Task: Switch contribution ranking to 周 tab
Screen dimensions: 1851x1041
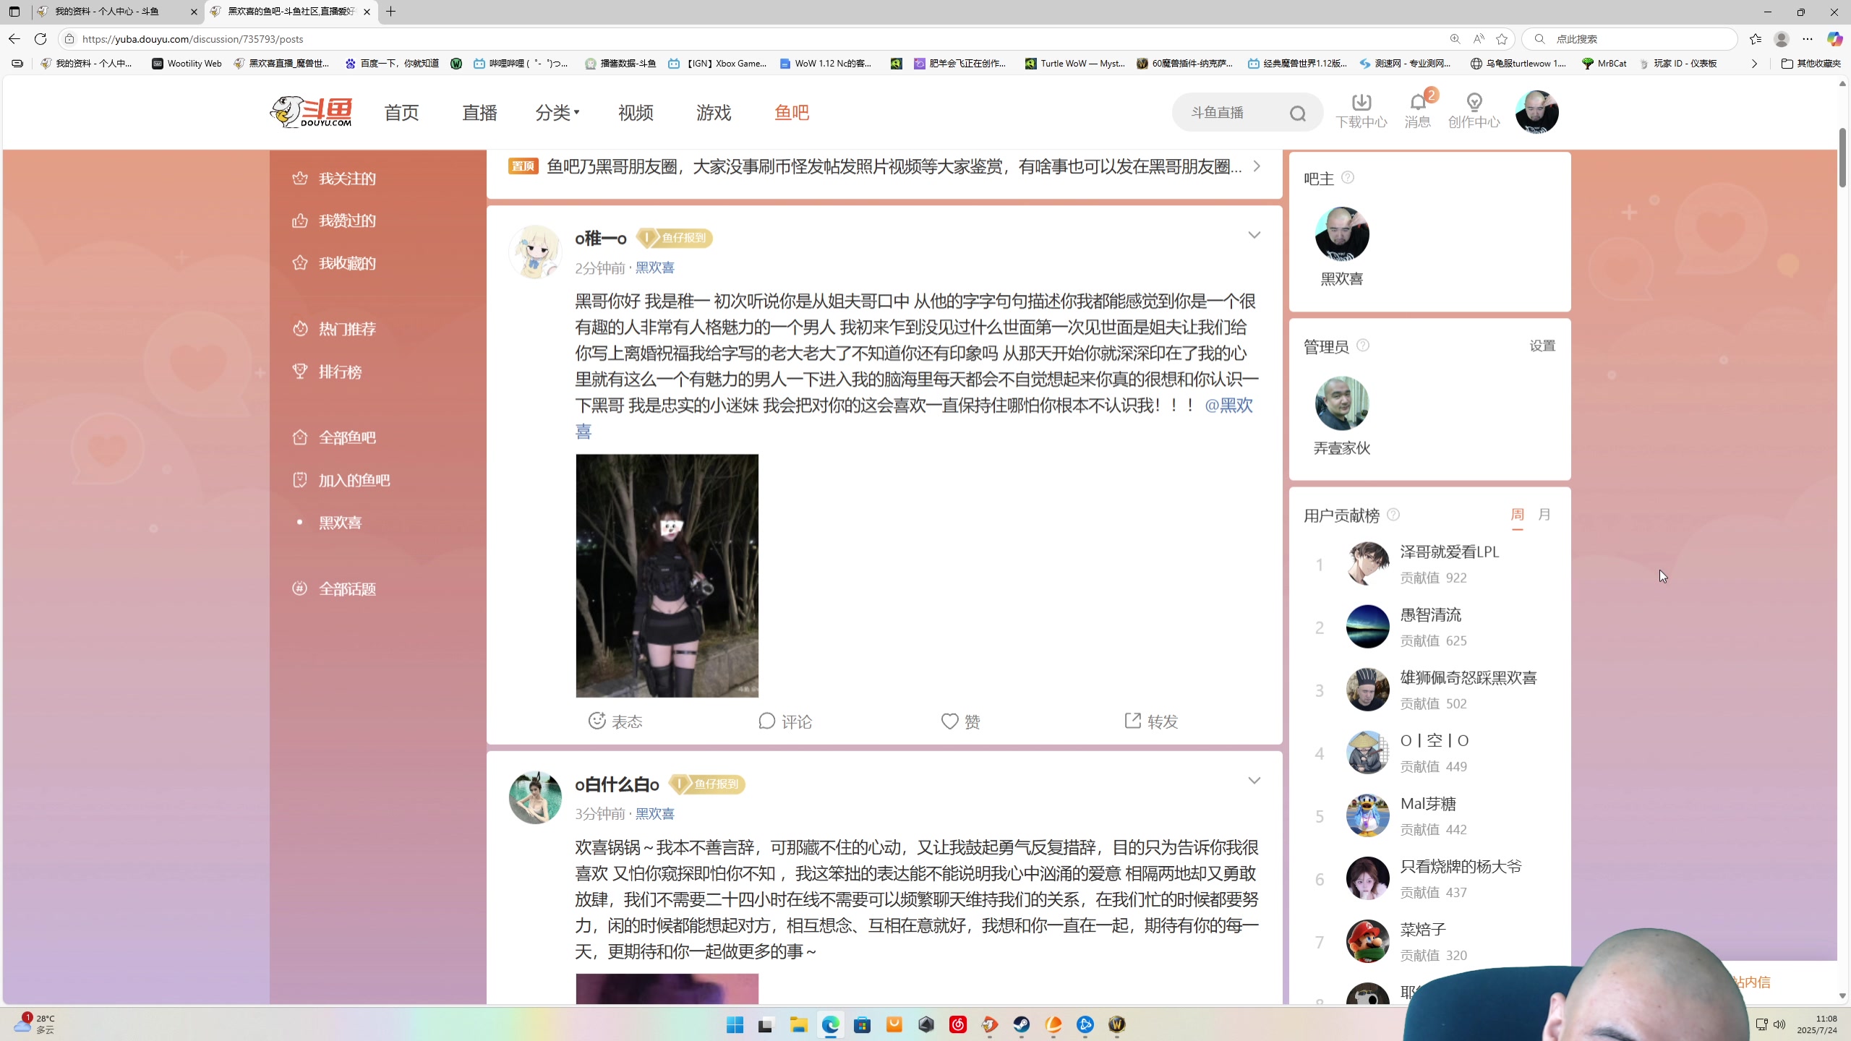Action: [x=1518, y=515]
